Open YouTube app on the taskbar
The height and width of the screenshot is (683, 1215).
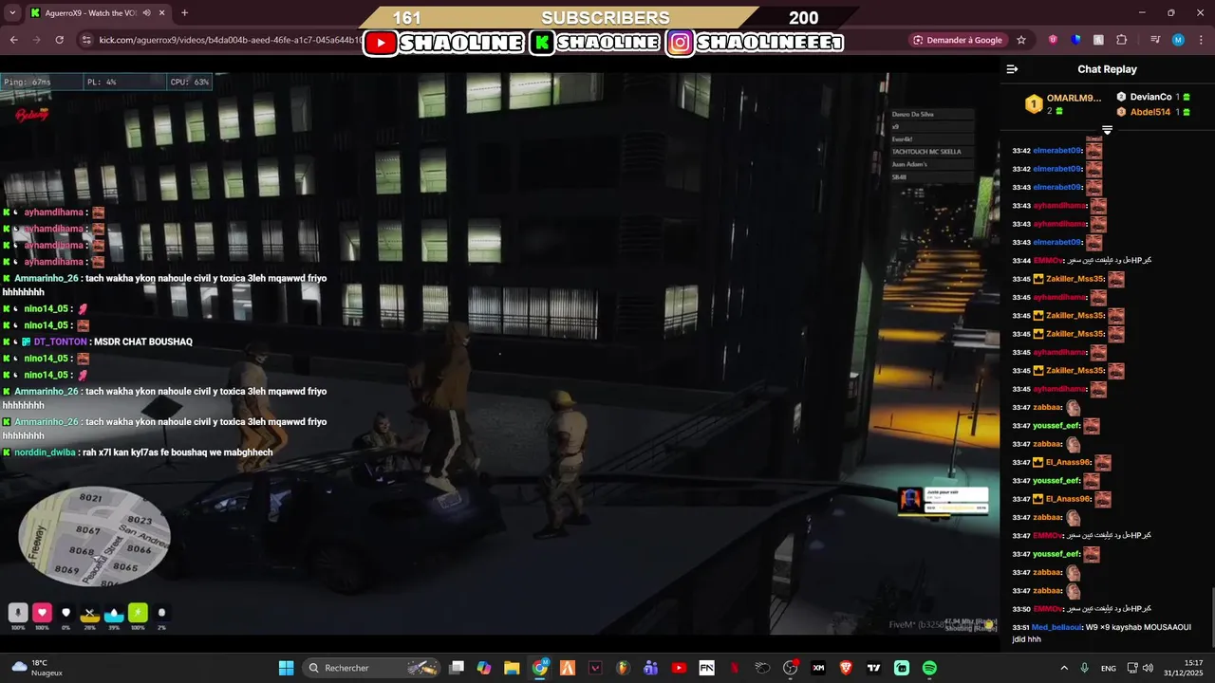pos(679,668)
